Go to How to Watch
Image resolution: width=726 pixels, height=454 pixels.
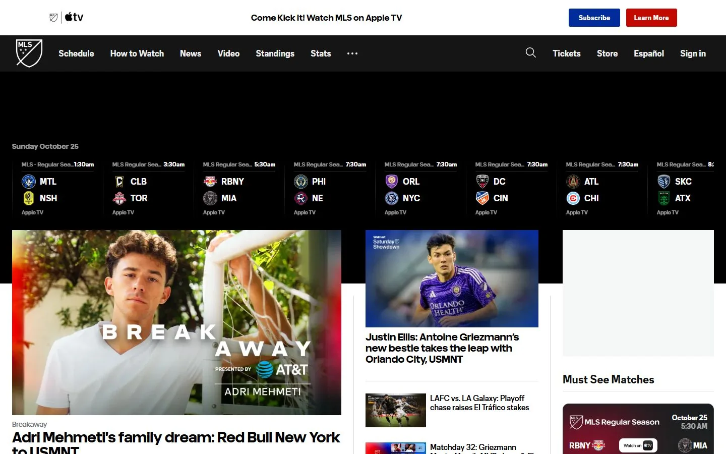point(137,53)
